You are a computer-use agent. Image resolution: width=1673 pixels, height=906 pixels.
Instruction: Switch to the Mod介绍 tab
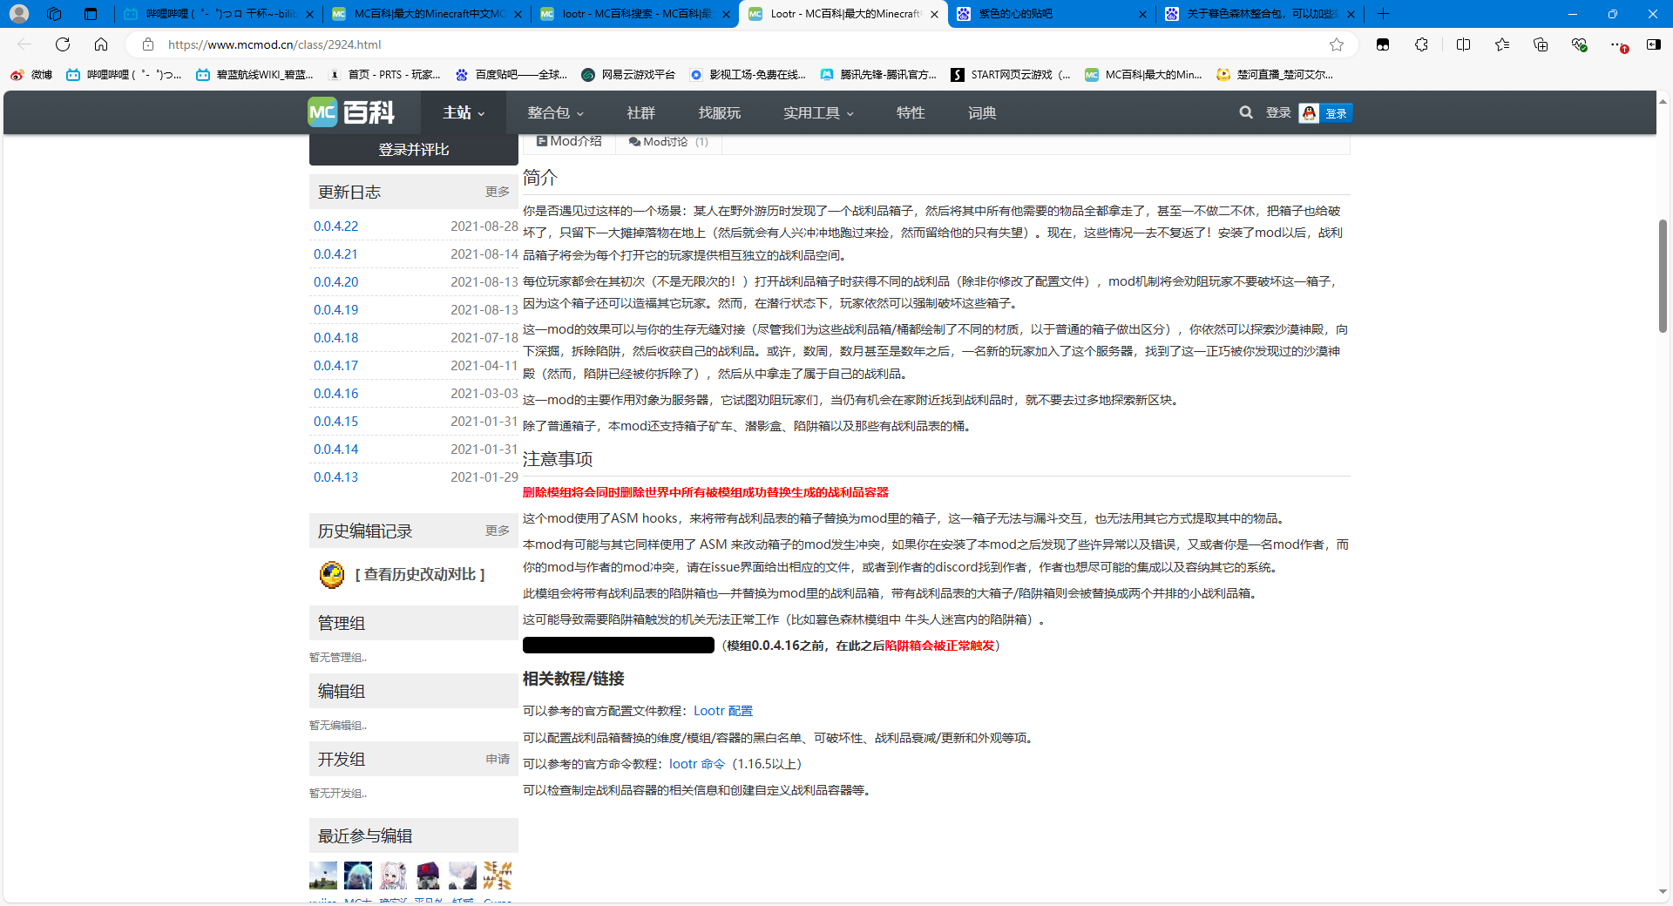(569, 141)
